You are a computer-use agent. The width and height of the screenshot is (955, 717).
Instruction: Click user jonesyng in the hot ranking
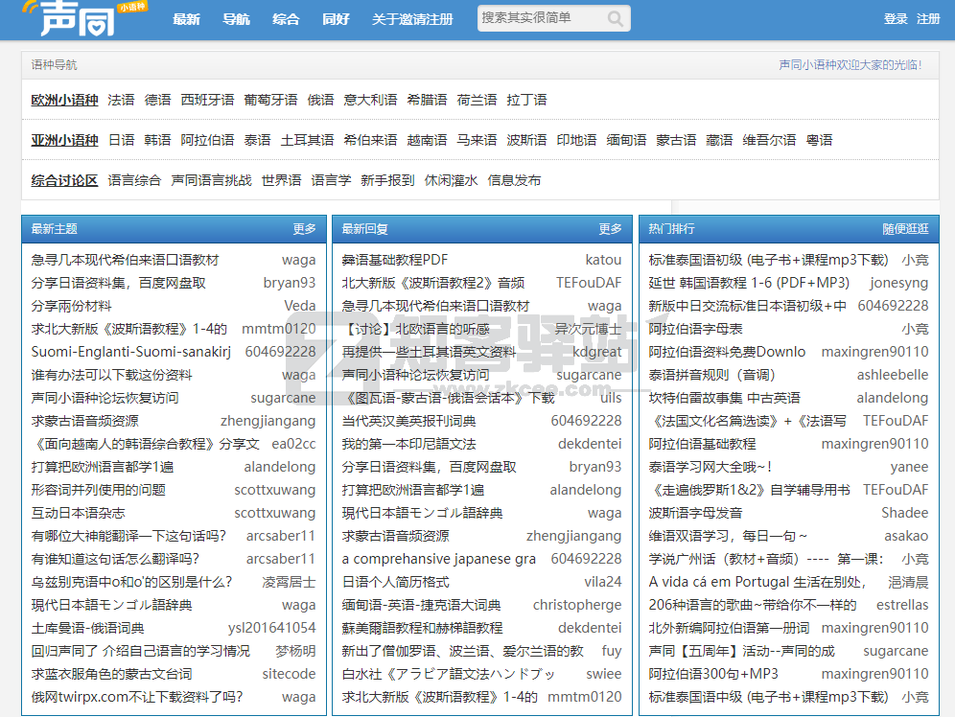tap(897, 283)
